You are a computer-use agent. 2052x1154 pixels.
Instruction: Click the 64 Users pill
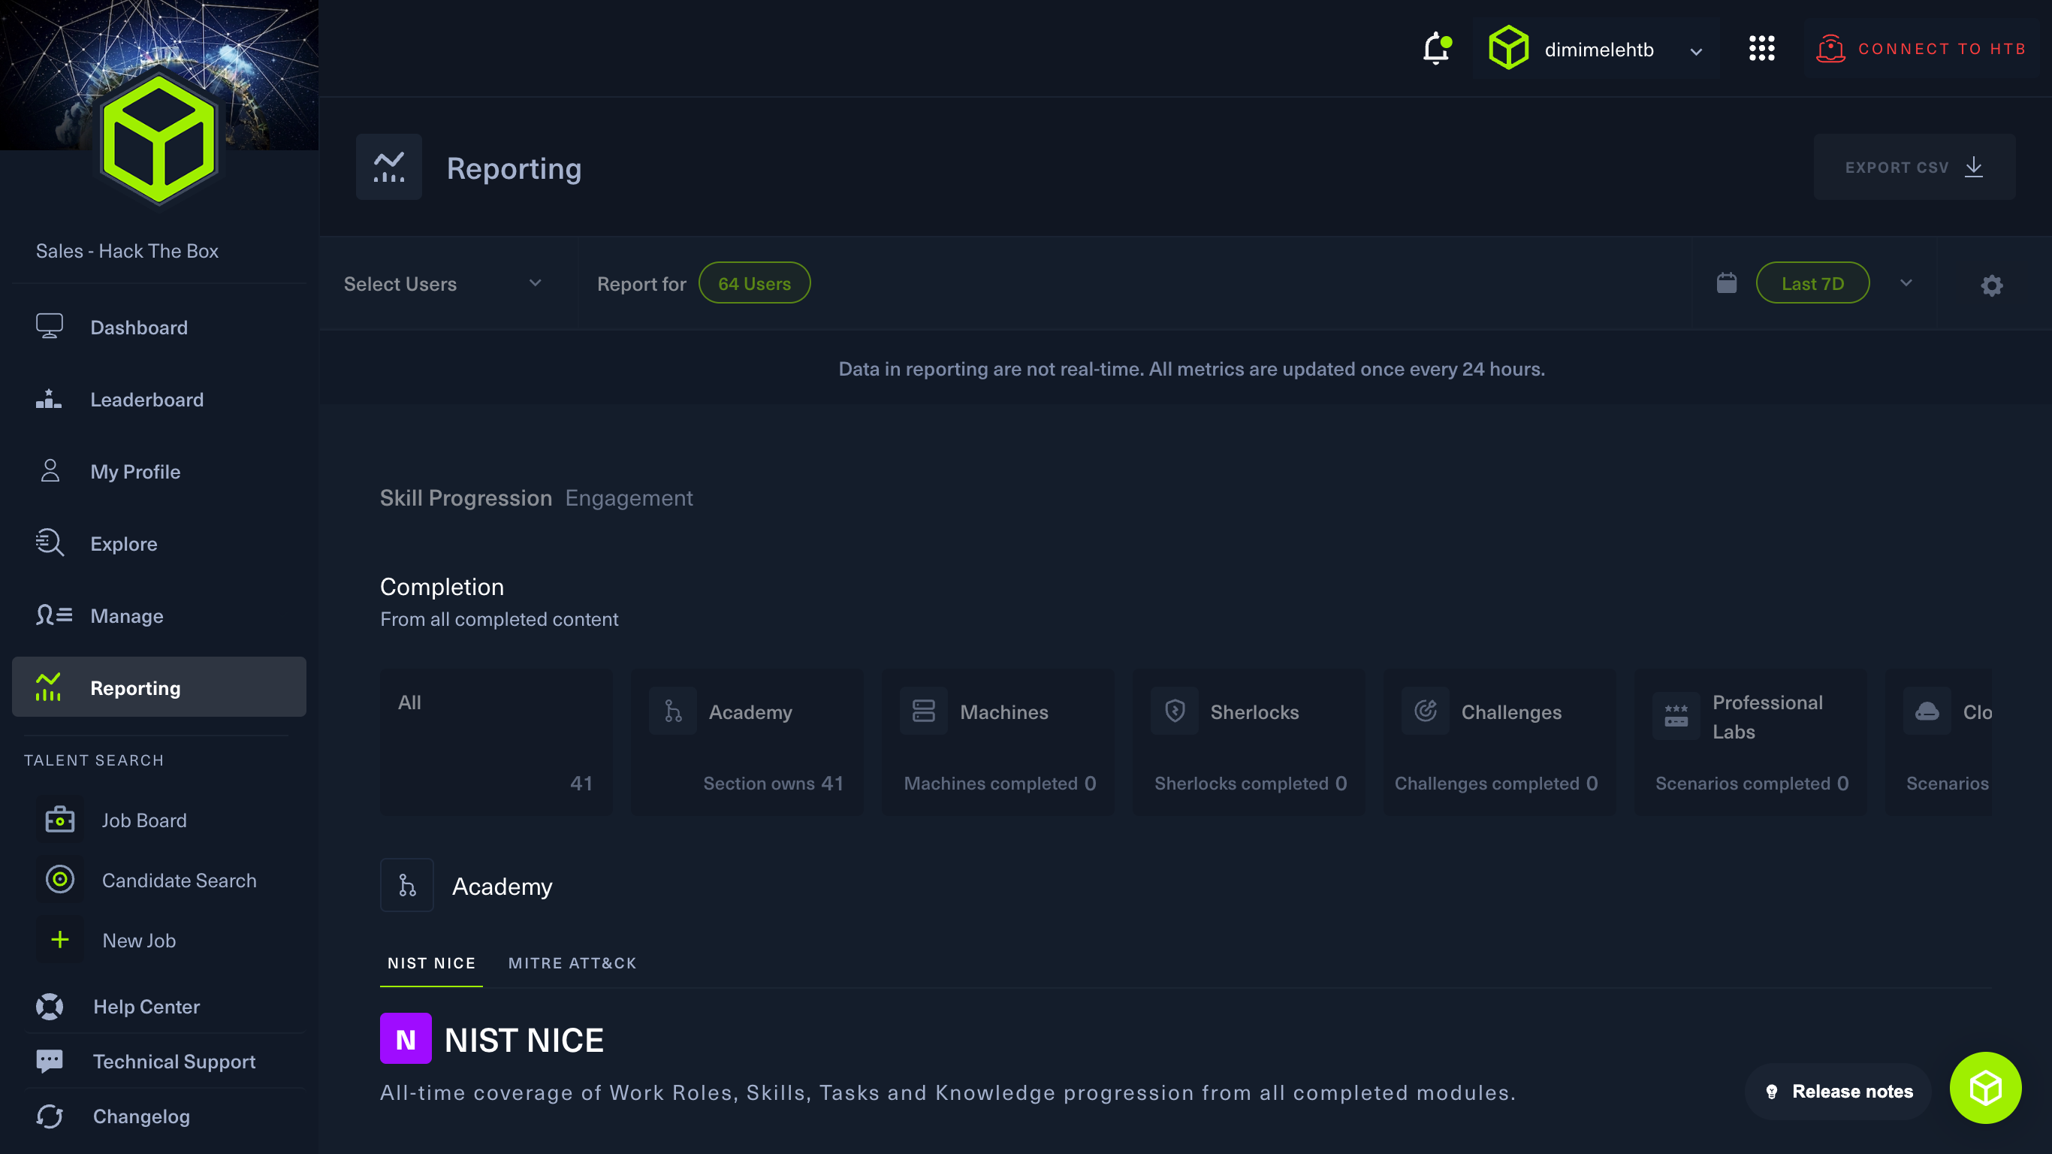pos(754,283)
